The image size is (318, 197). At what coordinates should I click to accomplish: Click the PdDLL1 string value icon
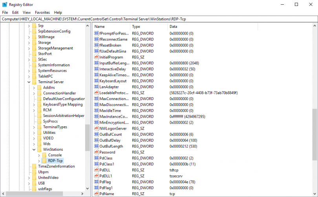[96, 176]
